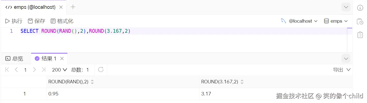Go to the previous results page
The width and height of the screenshot is (367, 103).
point(16,70)
